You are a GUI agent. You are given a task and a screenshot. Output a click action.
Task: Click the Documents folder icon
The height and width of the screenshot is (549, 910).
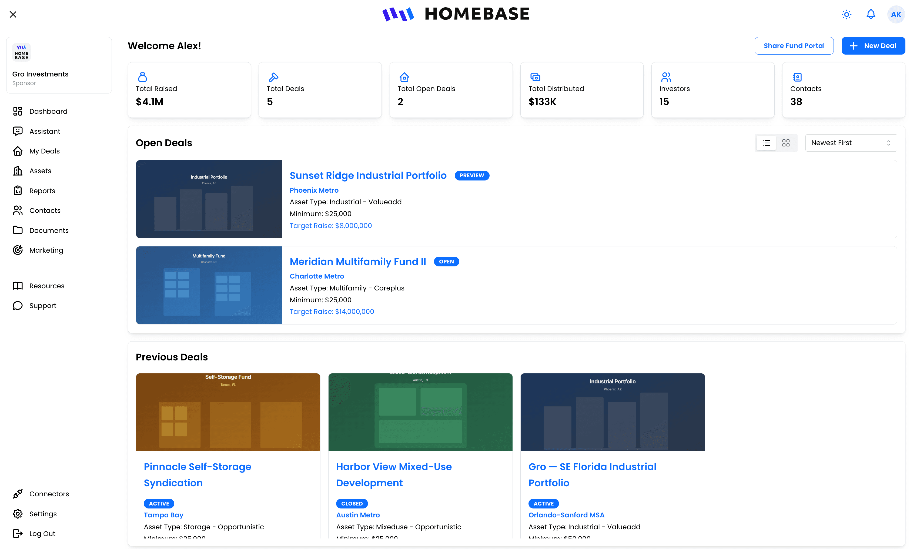tap(18, 230)
